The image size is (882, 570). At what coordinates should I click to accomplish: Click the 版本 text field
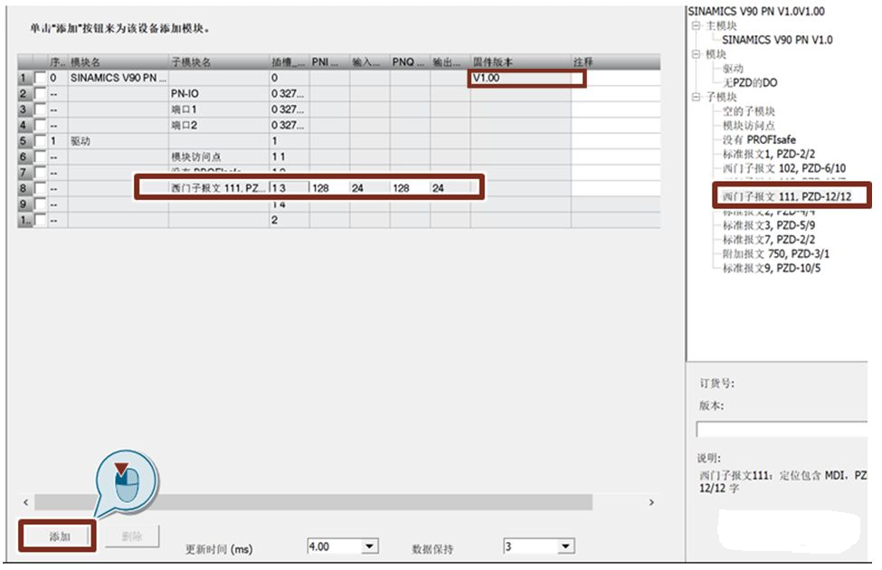click(782, 430)
